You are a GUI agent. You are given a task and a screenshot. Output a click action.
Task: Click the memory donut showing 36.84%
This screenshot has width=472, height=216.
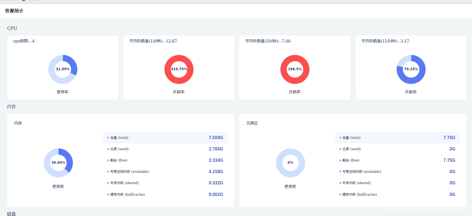(x=58, y=163)
